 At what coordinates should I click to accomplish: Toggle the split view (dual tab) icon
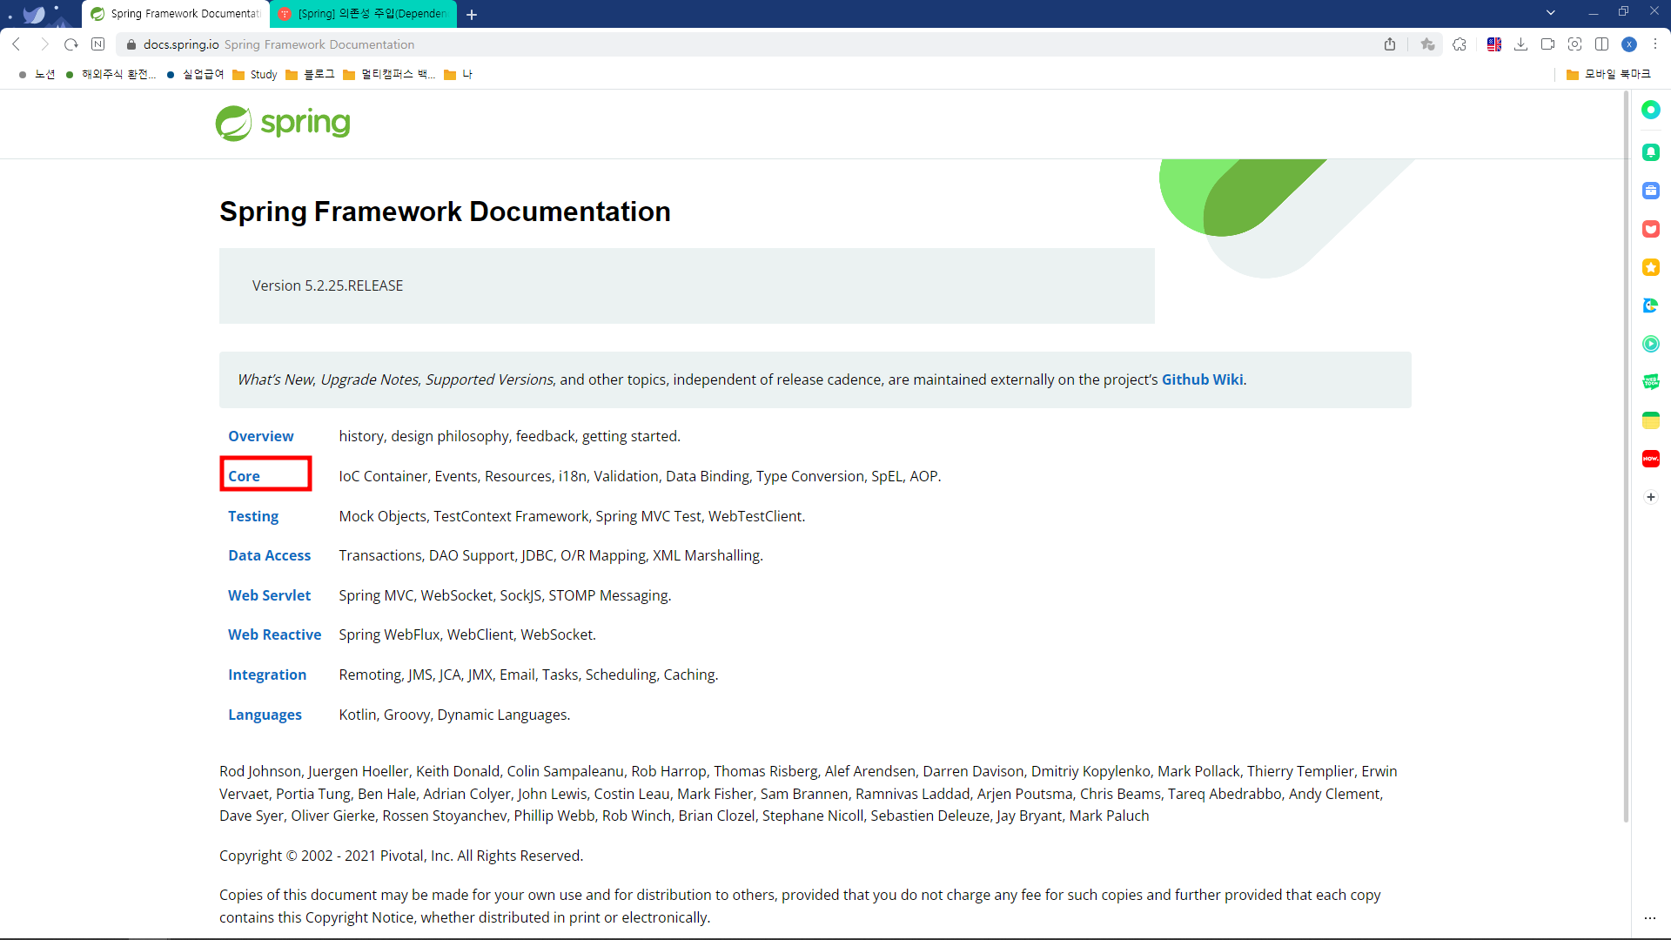[1601, 44]
